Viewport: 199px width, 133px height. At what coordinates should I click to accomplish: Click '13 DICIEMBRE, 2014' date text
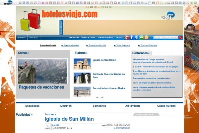coord(62,128)
